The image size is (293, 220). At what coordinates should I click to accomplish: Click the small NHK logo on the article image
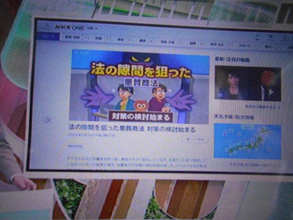(78, 54)
